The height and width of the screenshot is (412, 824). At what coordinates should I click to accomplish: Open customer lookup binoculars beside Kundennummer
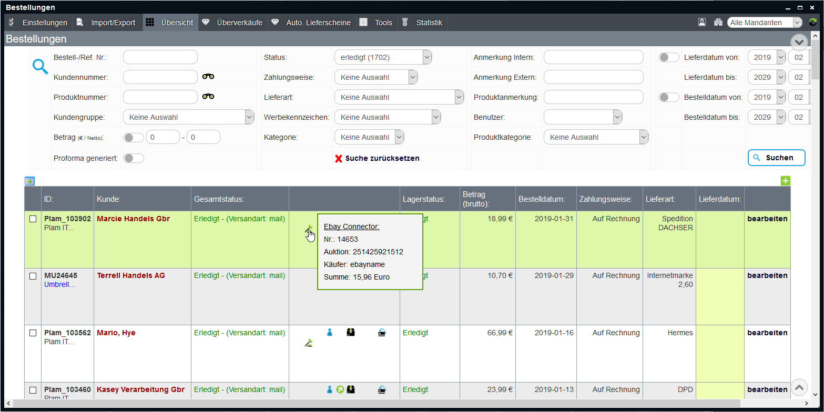click(208, 77)
